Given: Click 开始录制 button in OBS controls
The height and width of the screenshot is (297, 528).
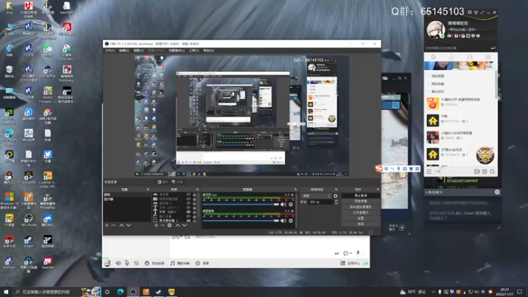Looking at the screenshot, I should click(360, 201).
